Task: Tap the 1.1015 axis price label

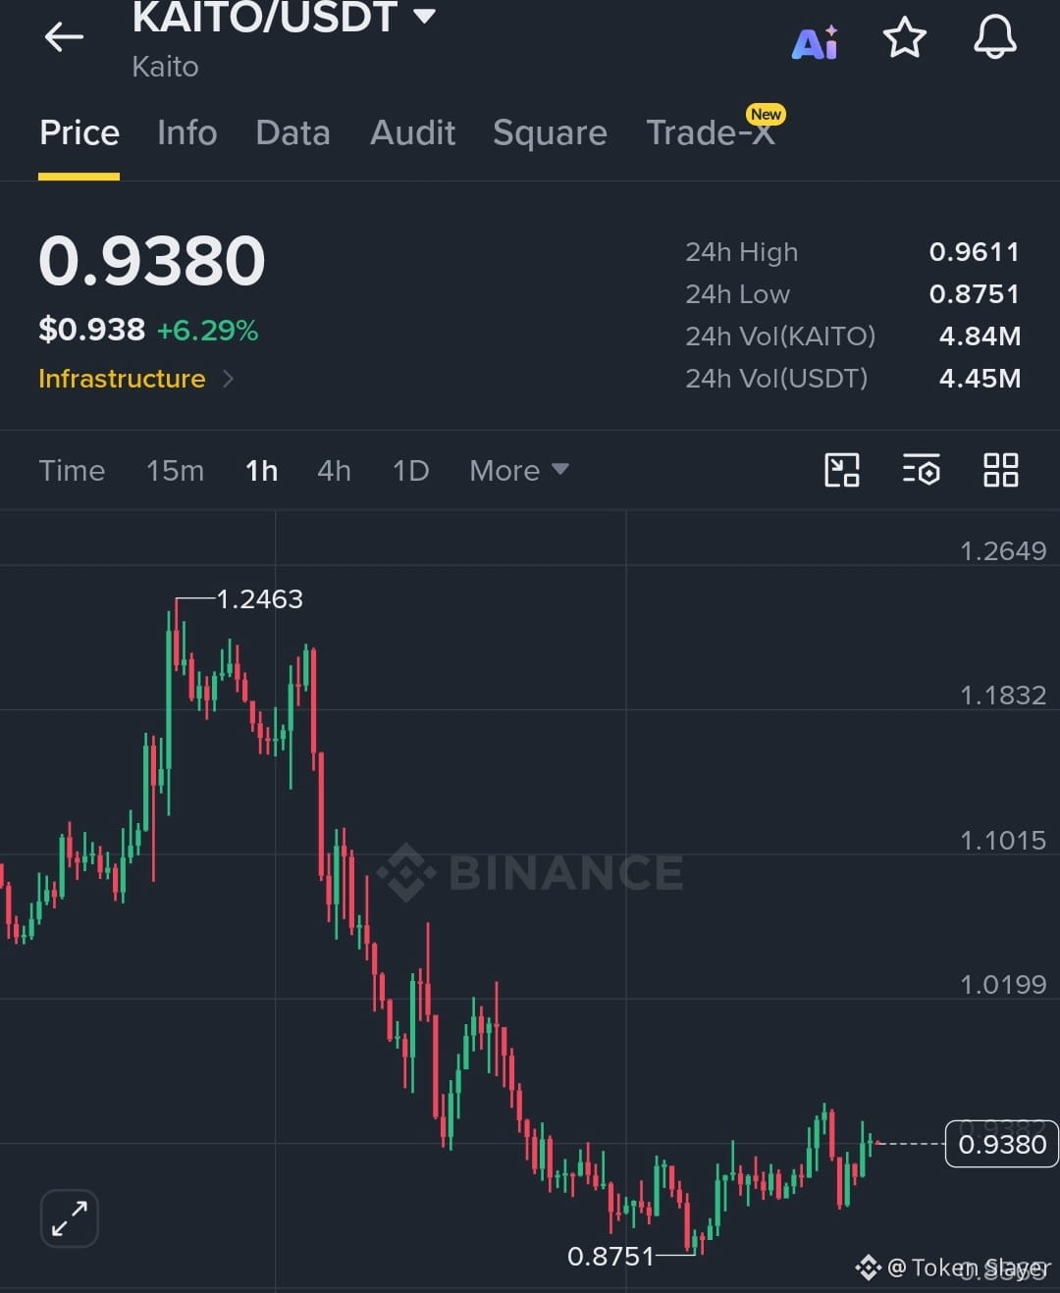Action: [x=1003, y=841]
